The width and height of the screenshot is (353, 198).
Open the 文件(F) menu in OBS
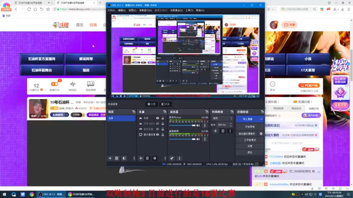(x=111, y=10)
